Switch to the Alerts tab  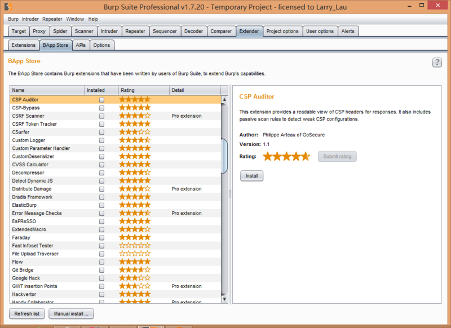coord(348,31)
